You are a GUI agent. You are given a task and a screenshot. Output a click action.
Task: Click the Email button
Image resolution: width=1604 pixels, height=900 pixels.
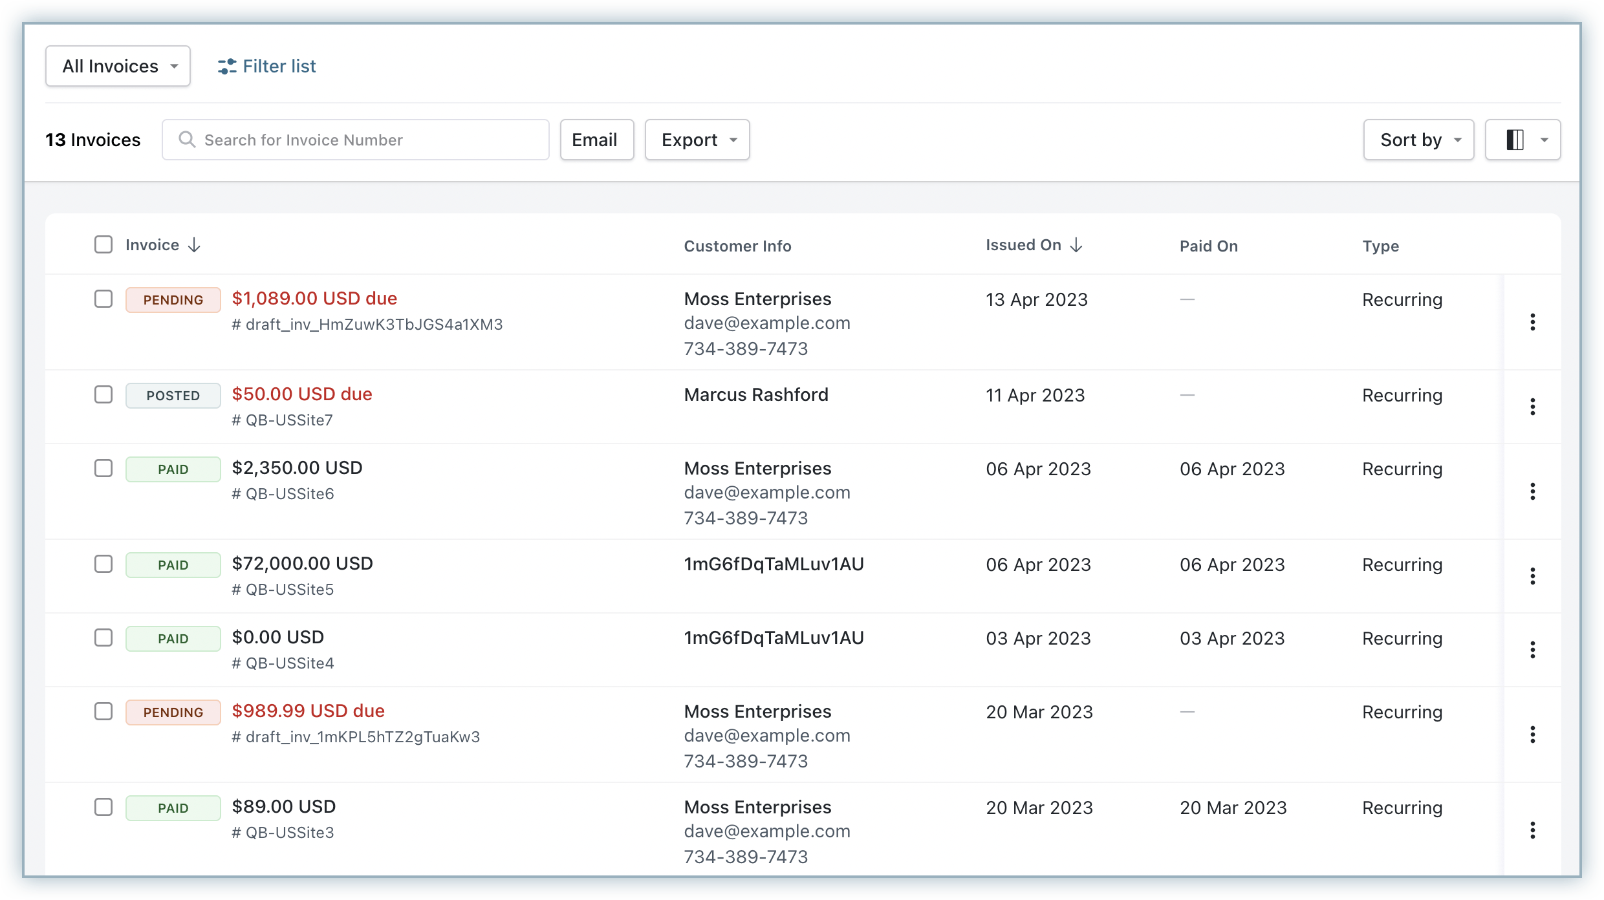pyautogui.click(x=596, y=140)
